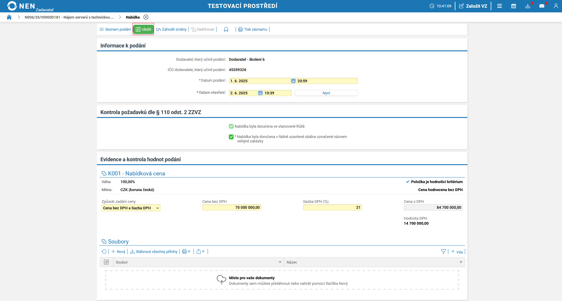Toggle checkbox Nabídka doručena ve stanovené lhůtě

point(231,126)
